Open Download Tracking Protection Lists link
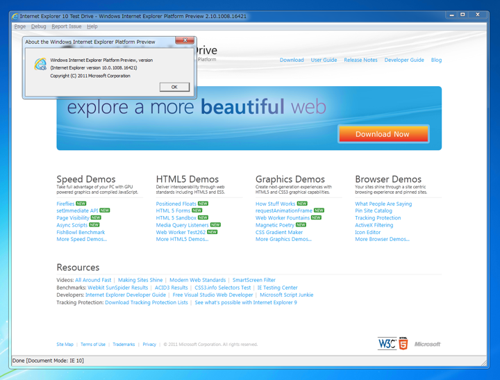This screenshot has width=500, height=380. (x=147, y=302)
